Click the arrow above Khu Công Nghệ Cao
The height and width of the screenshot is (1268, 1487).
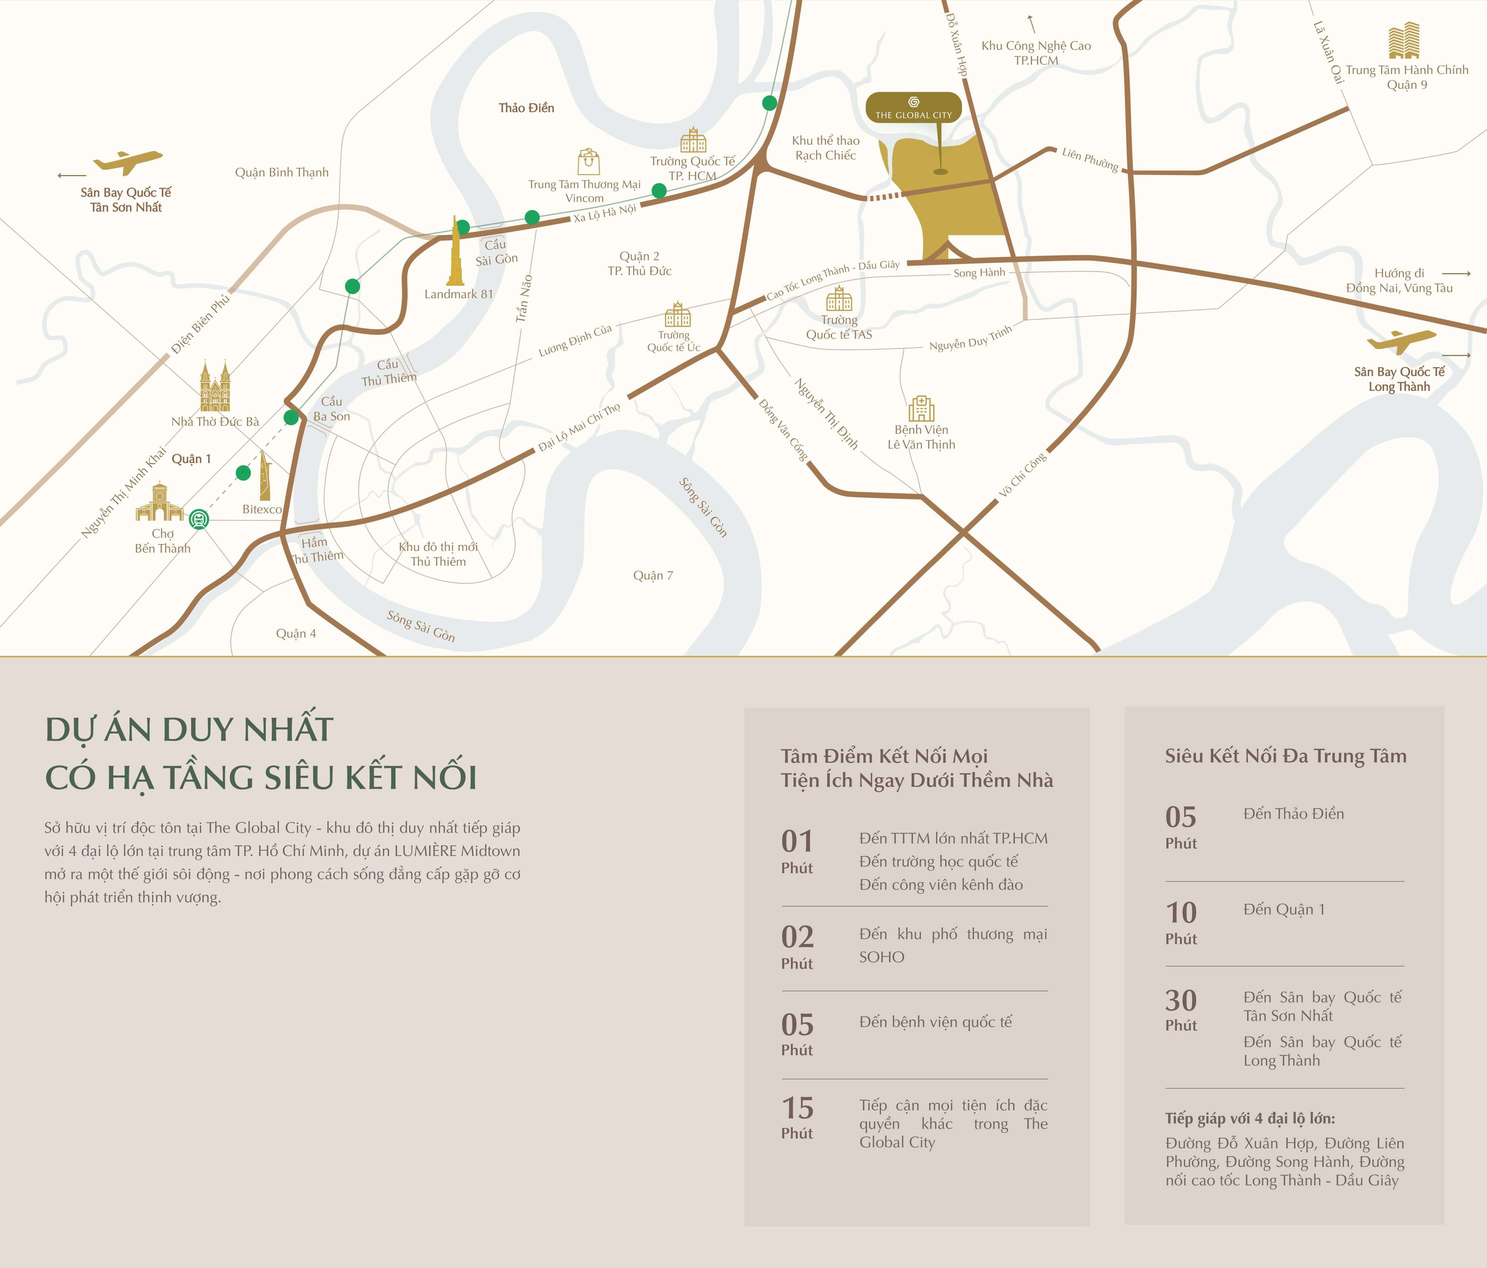click(1032, 24)
